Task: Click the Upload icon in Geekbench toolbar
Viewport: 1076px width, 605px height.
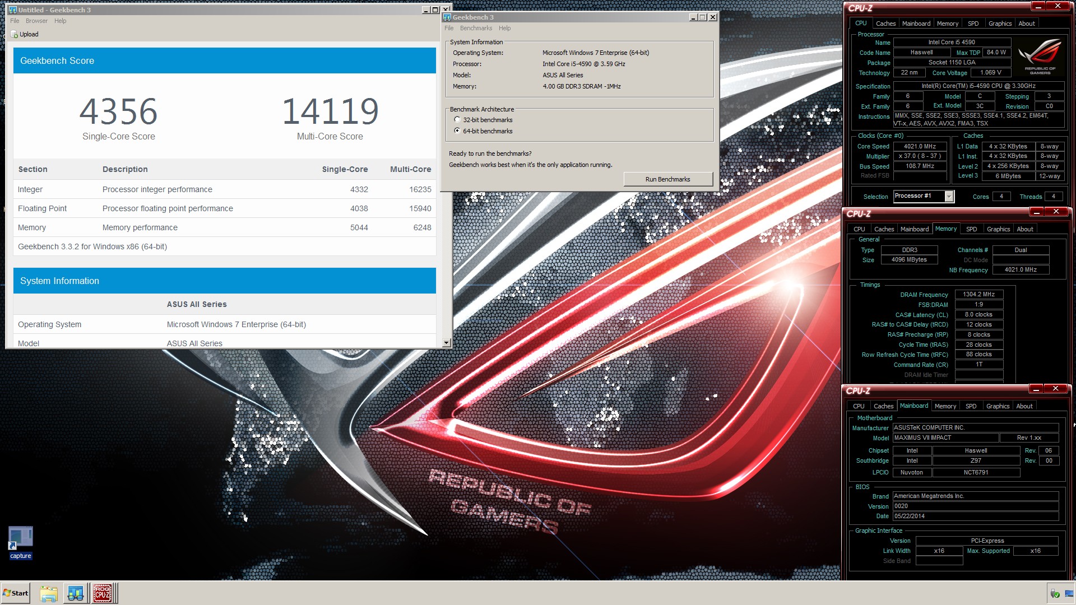Action: coord(15,34)
